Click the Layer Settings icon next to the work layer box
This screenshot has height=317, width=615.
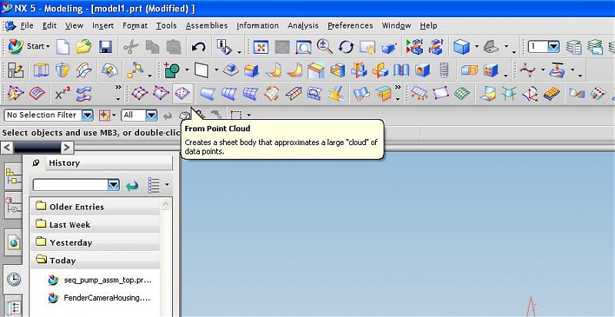tap(573, 47)
